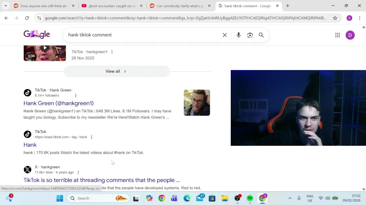
Task: Open OBS Studio from the taskbar
Action: 237,198
